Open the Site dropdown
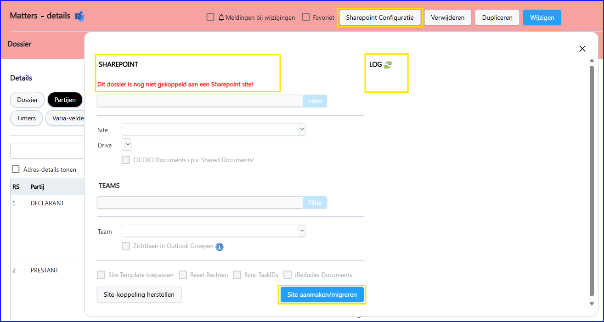The height and width of the screenshot is (322, 604). pyautogui.click(x=213, y=130)
